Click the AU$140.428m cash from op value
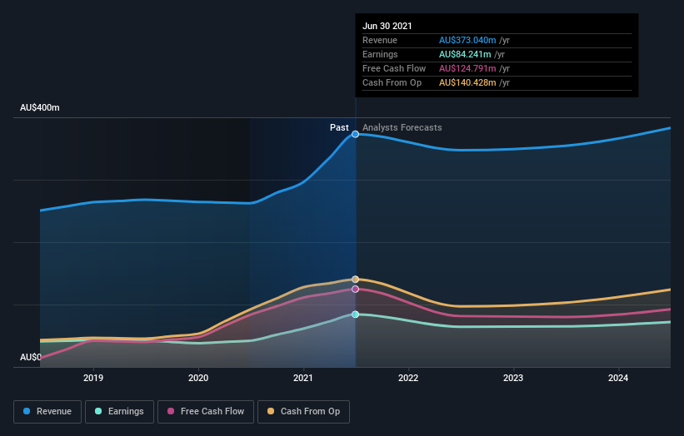 467,82
